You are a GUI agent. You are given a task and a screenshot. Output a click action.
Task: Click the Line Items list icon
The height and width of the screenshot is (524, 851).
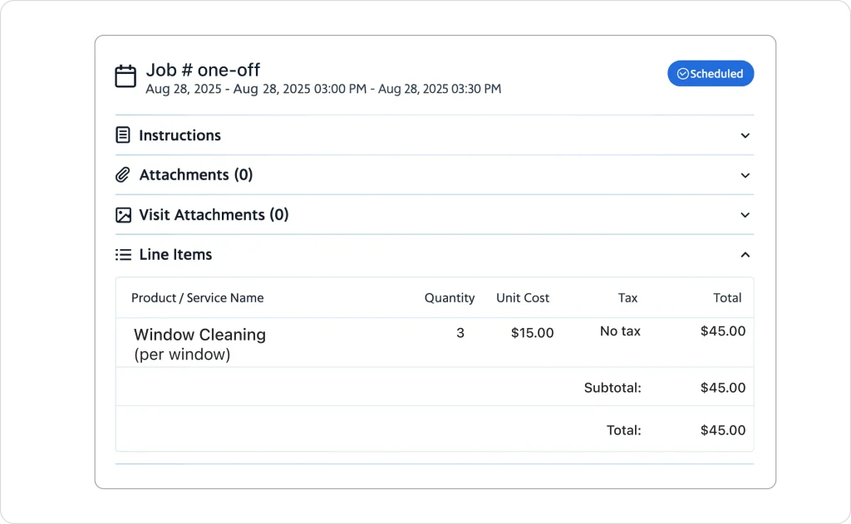point(123,255)
